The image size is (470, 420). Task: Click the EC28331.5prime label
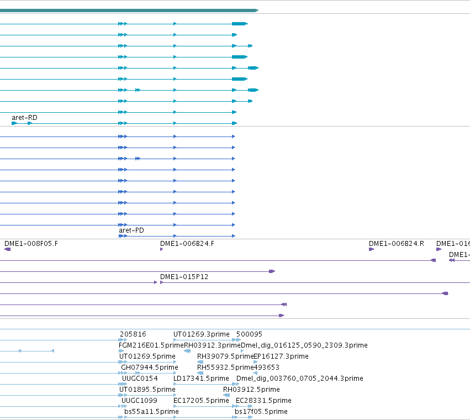pos(263,401)
